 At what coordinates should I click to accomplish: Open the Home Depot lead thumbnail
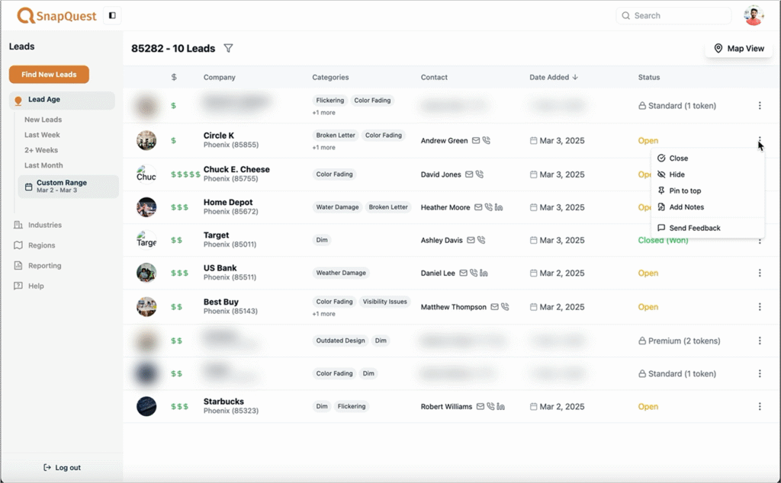coord(146,207)
